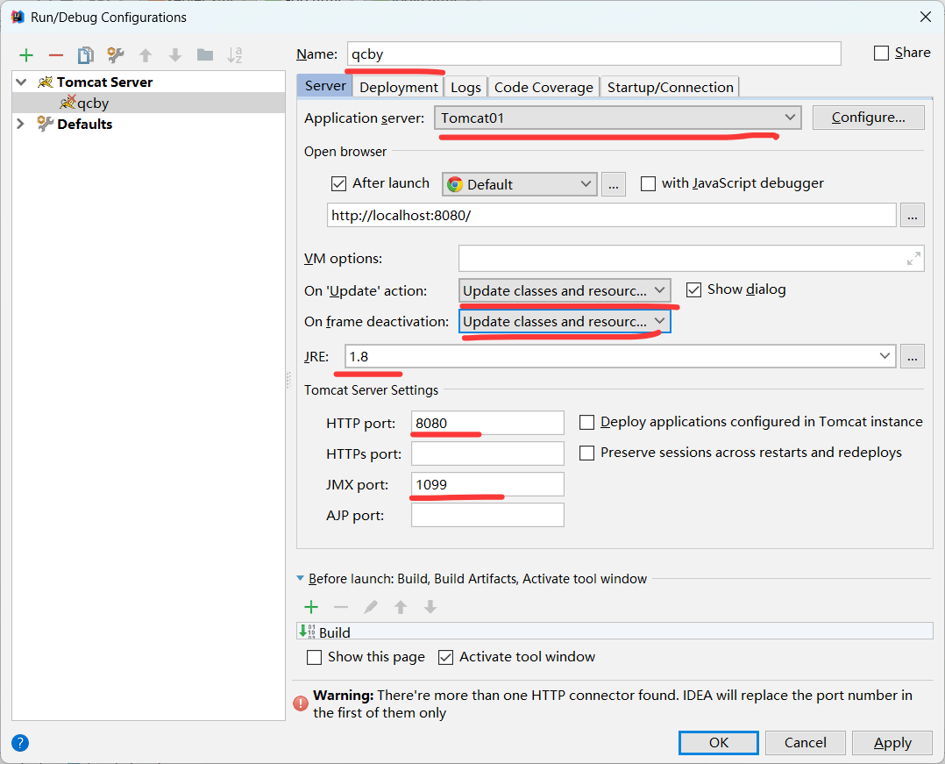
Task: Switch to the Server tab
Action: (x=325, y=86)
